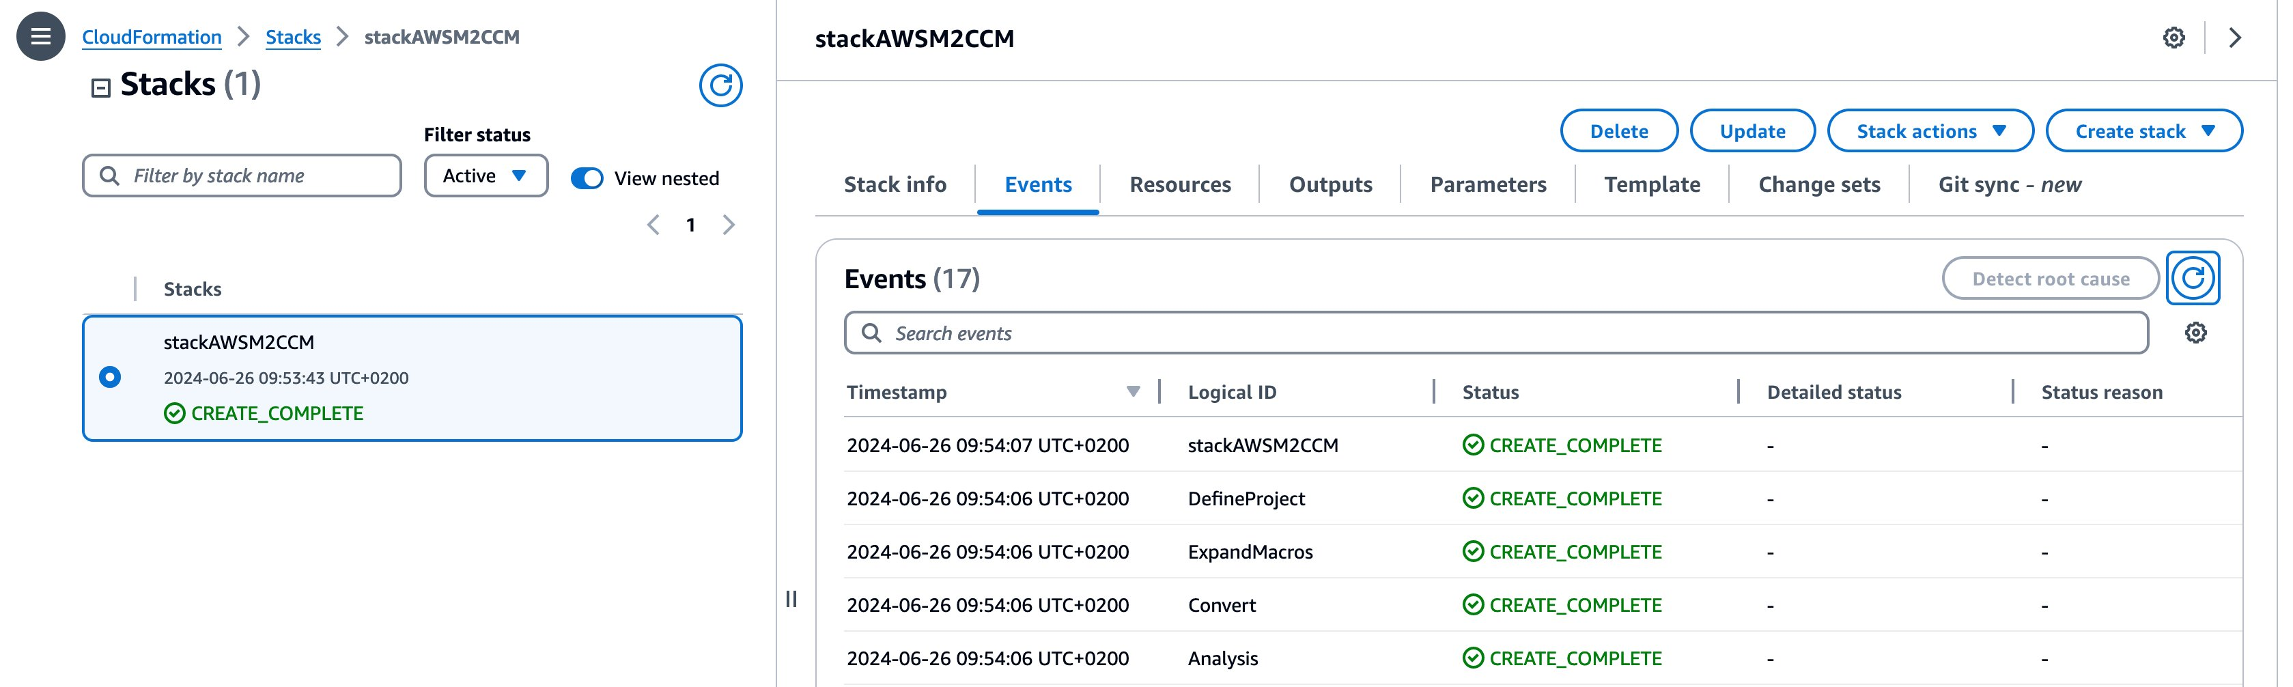Switch to the Resources tab
This screenshot has height=687, width=2293.
[x=1179, y=184]
